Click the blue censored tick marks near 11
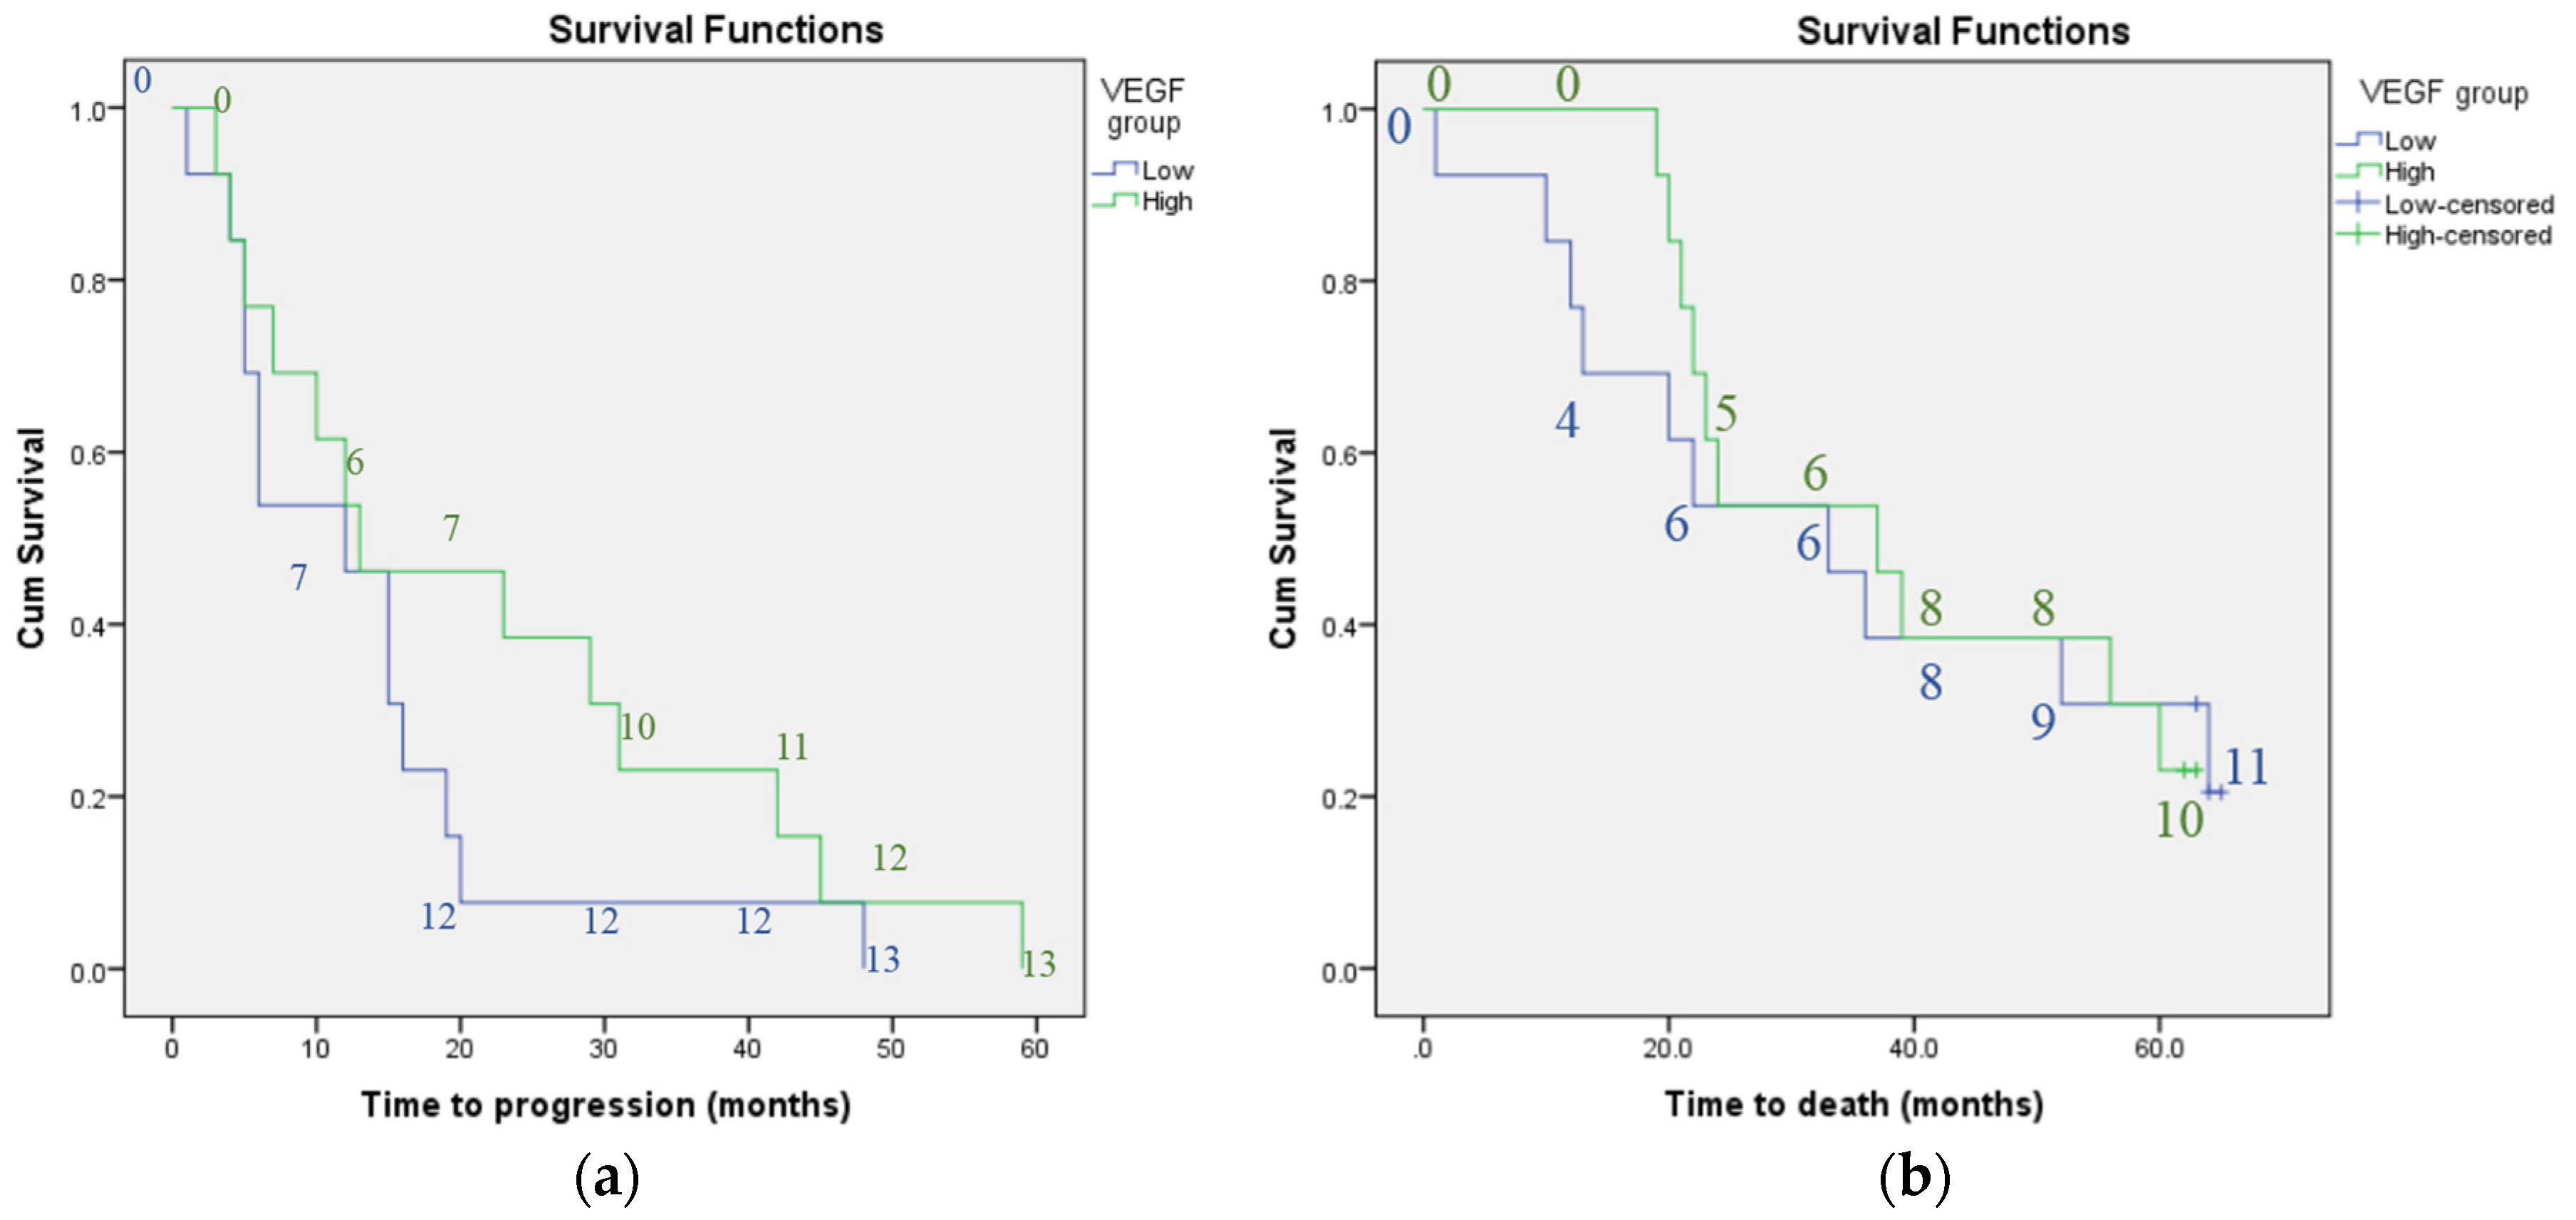Viewport: 2576px width, 1220px height. click(2215, 792)
